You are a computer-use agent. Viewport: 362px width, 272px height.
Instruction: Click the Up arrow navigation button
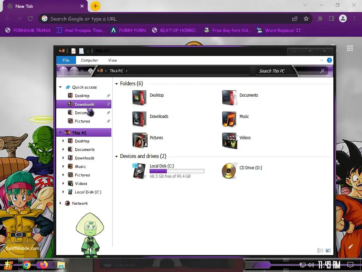tap(90, 71)
